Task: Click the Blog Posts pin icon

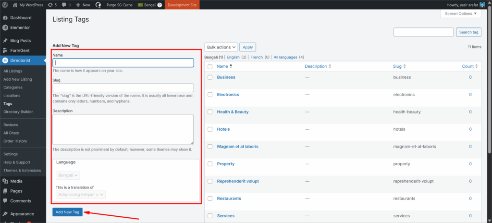Action: pyautogui.click(x=5, y=41)
